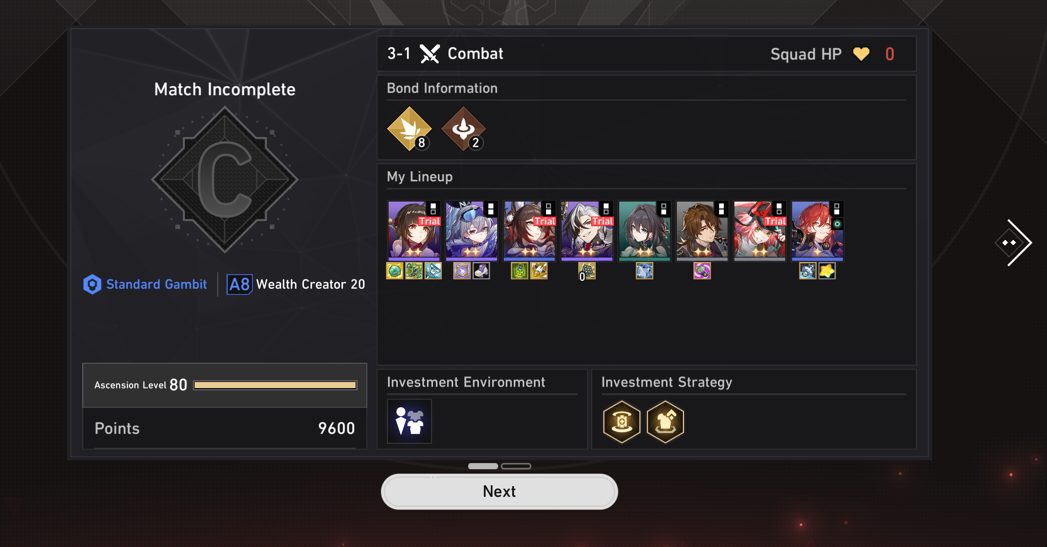Select the first Investment Strategy hexagon icon
Image resolution: width=1047 pixels, height=547 pixels.
[622, 422]
